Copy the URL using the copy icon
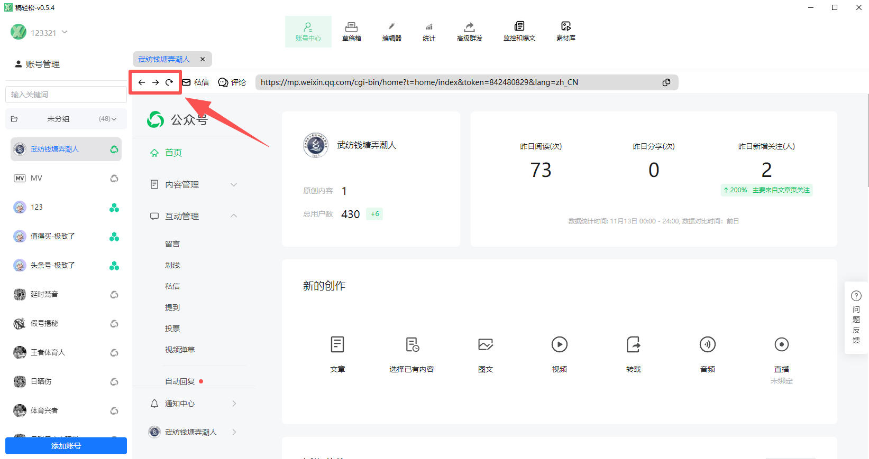This screenshot has width=869, height=459. (x=666, y=82)
